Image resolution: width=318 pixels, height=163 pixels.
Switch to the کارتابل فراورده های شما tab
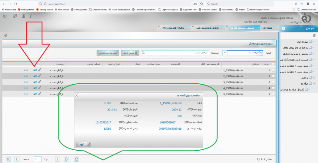point(208,28)
